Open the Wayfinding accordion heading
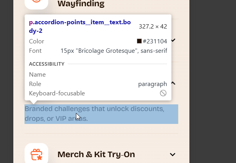Image resolution: width=236 pixels, height=163 pixels. click(x=81, y=4)
